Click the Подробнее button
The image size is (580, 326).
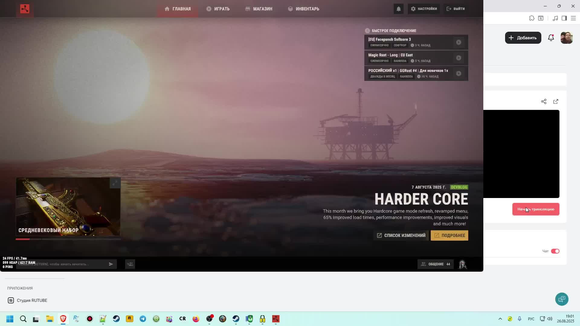click(449, 235)
